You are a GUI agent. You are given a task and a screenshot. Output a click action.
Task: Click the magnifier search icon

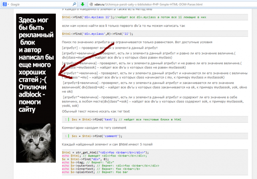pyautogui.click(x=74, y=4)
